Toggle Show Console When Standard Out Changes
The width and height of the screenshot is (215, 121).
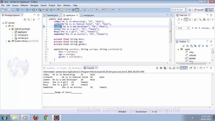(182, 68)
